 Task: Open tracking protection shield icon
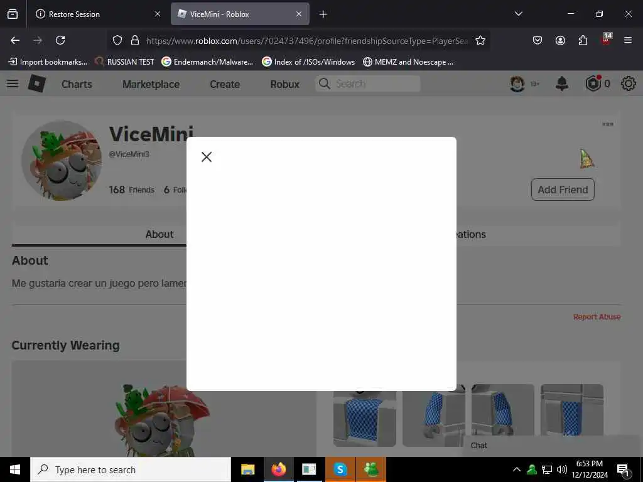pyautogui.click(x=117, y=40)
